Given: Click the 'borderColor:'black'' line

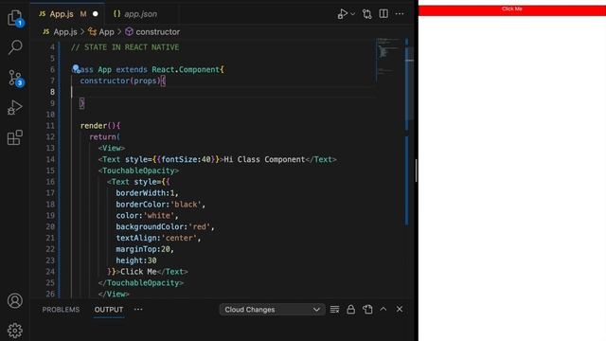Looking at the screenshot, I should [160, 205].
